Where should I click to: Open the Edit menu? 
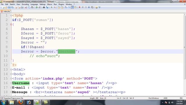pyautogui.click(x=7, y=4)
